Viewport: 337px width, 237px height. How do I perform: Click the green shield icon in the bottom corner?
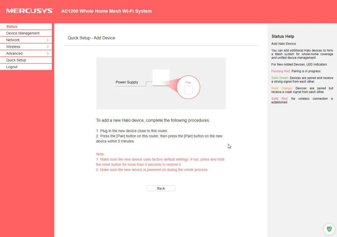[x=328, y=229]
